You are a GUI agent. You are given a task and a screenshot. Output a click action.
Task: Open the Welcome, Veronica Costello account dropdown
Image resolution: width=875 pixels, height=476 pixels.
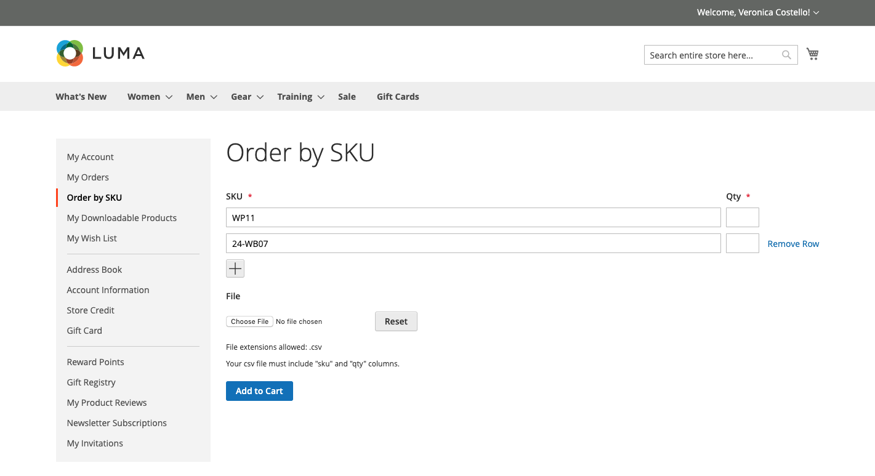click(x=757, y=12)
